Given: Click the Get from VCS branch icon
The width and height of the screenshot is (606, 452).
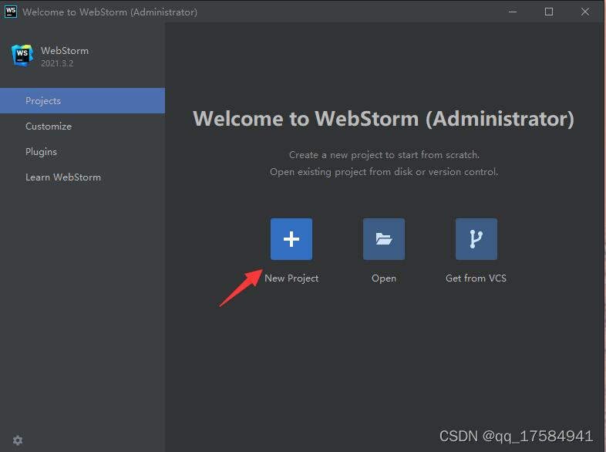Looking at the screenshot, I should tap(476, 239).
